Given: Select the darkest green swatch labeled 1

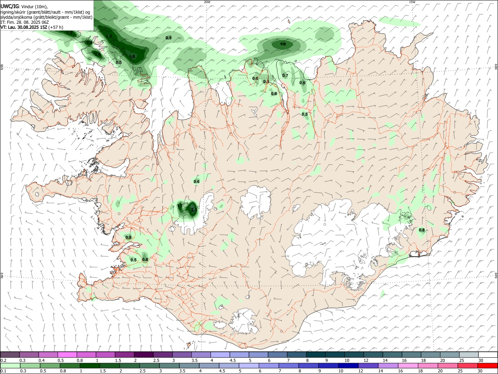Looking at the screenshot, I should (90, 365).
